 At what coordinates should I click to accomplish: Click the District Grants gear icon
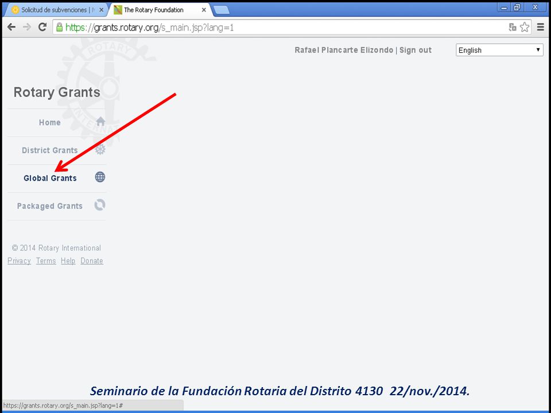tap(100, 149)
